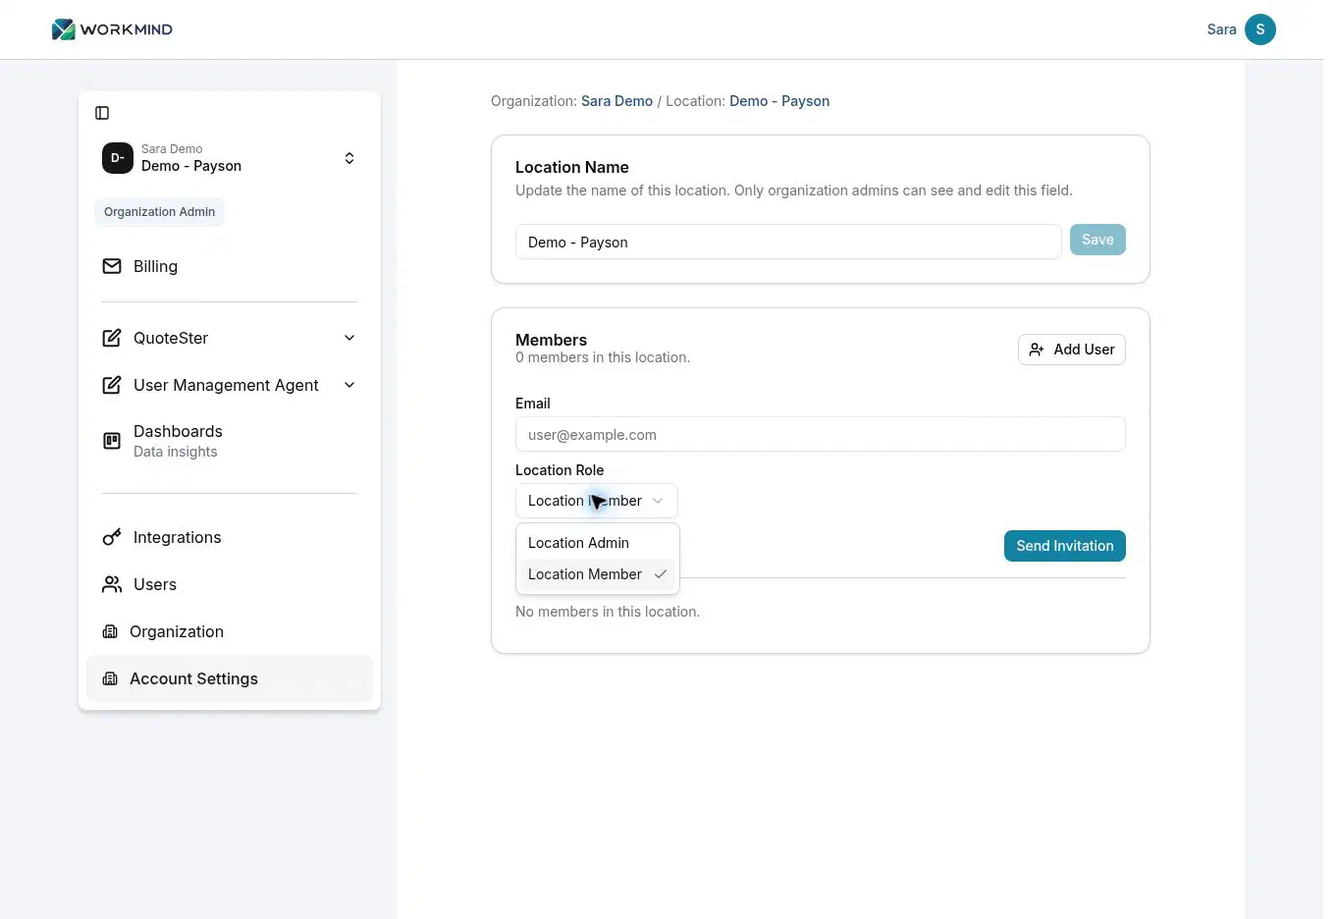Screen dimensions: 1338x919
Task: Click the Users people icon
Action: tap(112, 584)
